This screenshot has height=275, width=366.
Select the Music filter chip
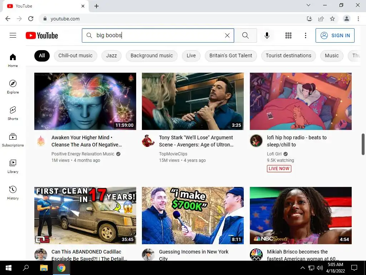pos(332,56)
